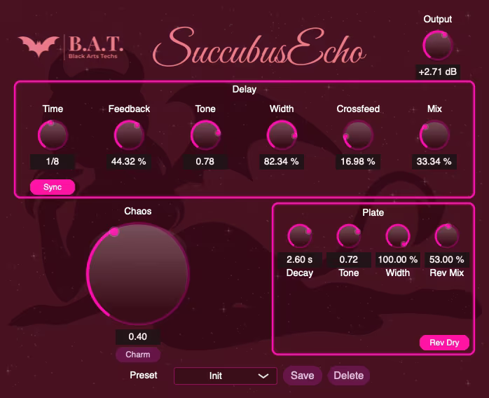This screenshot has width=489, height=398.
Task: Click the Delay Feedback knob
Action: pos(129,135)
